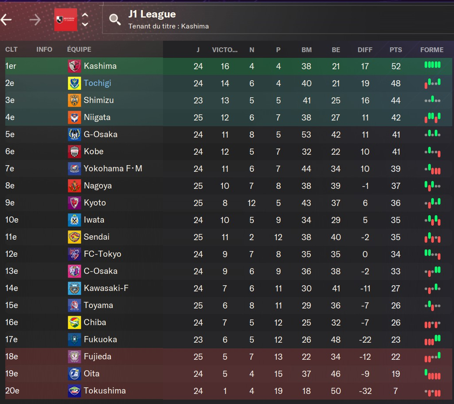Click the Sendai club crest
Viewport: 454px width, 404px height.
[x=74, y=237]
